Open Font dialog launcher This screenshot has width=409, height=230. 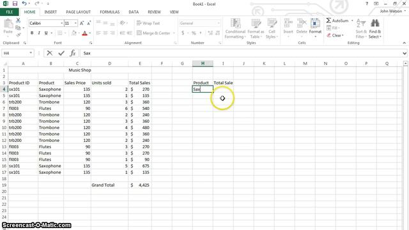click(91, 43)
